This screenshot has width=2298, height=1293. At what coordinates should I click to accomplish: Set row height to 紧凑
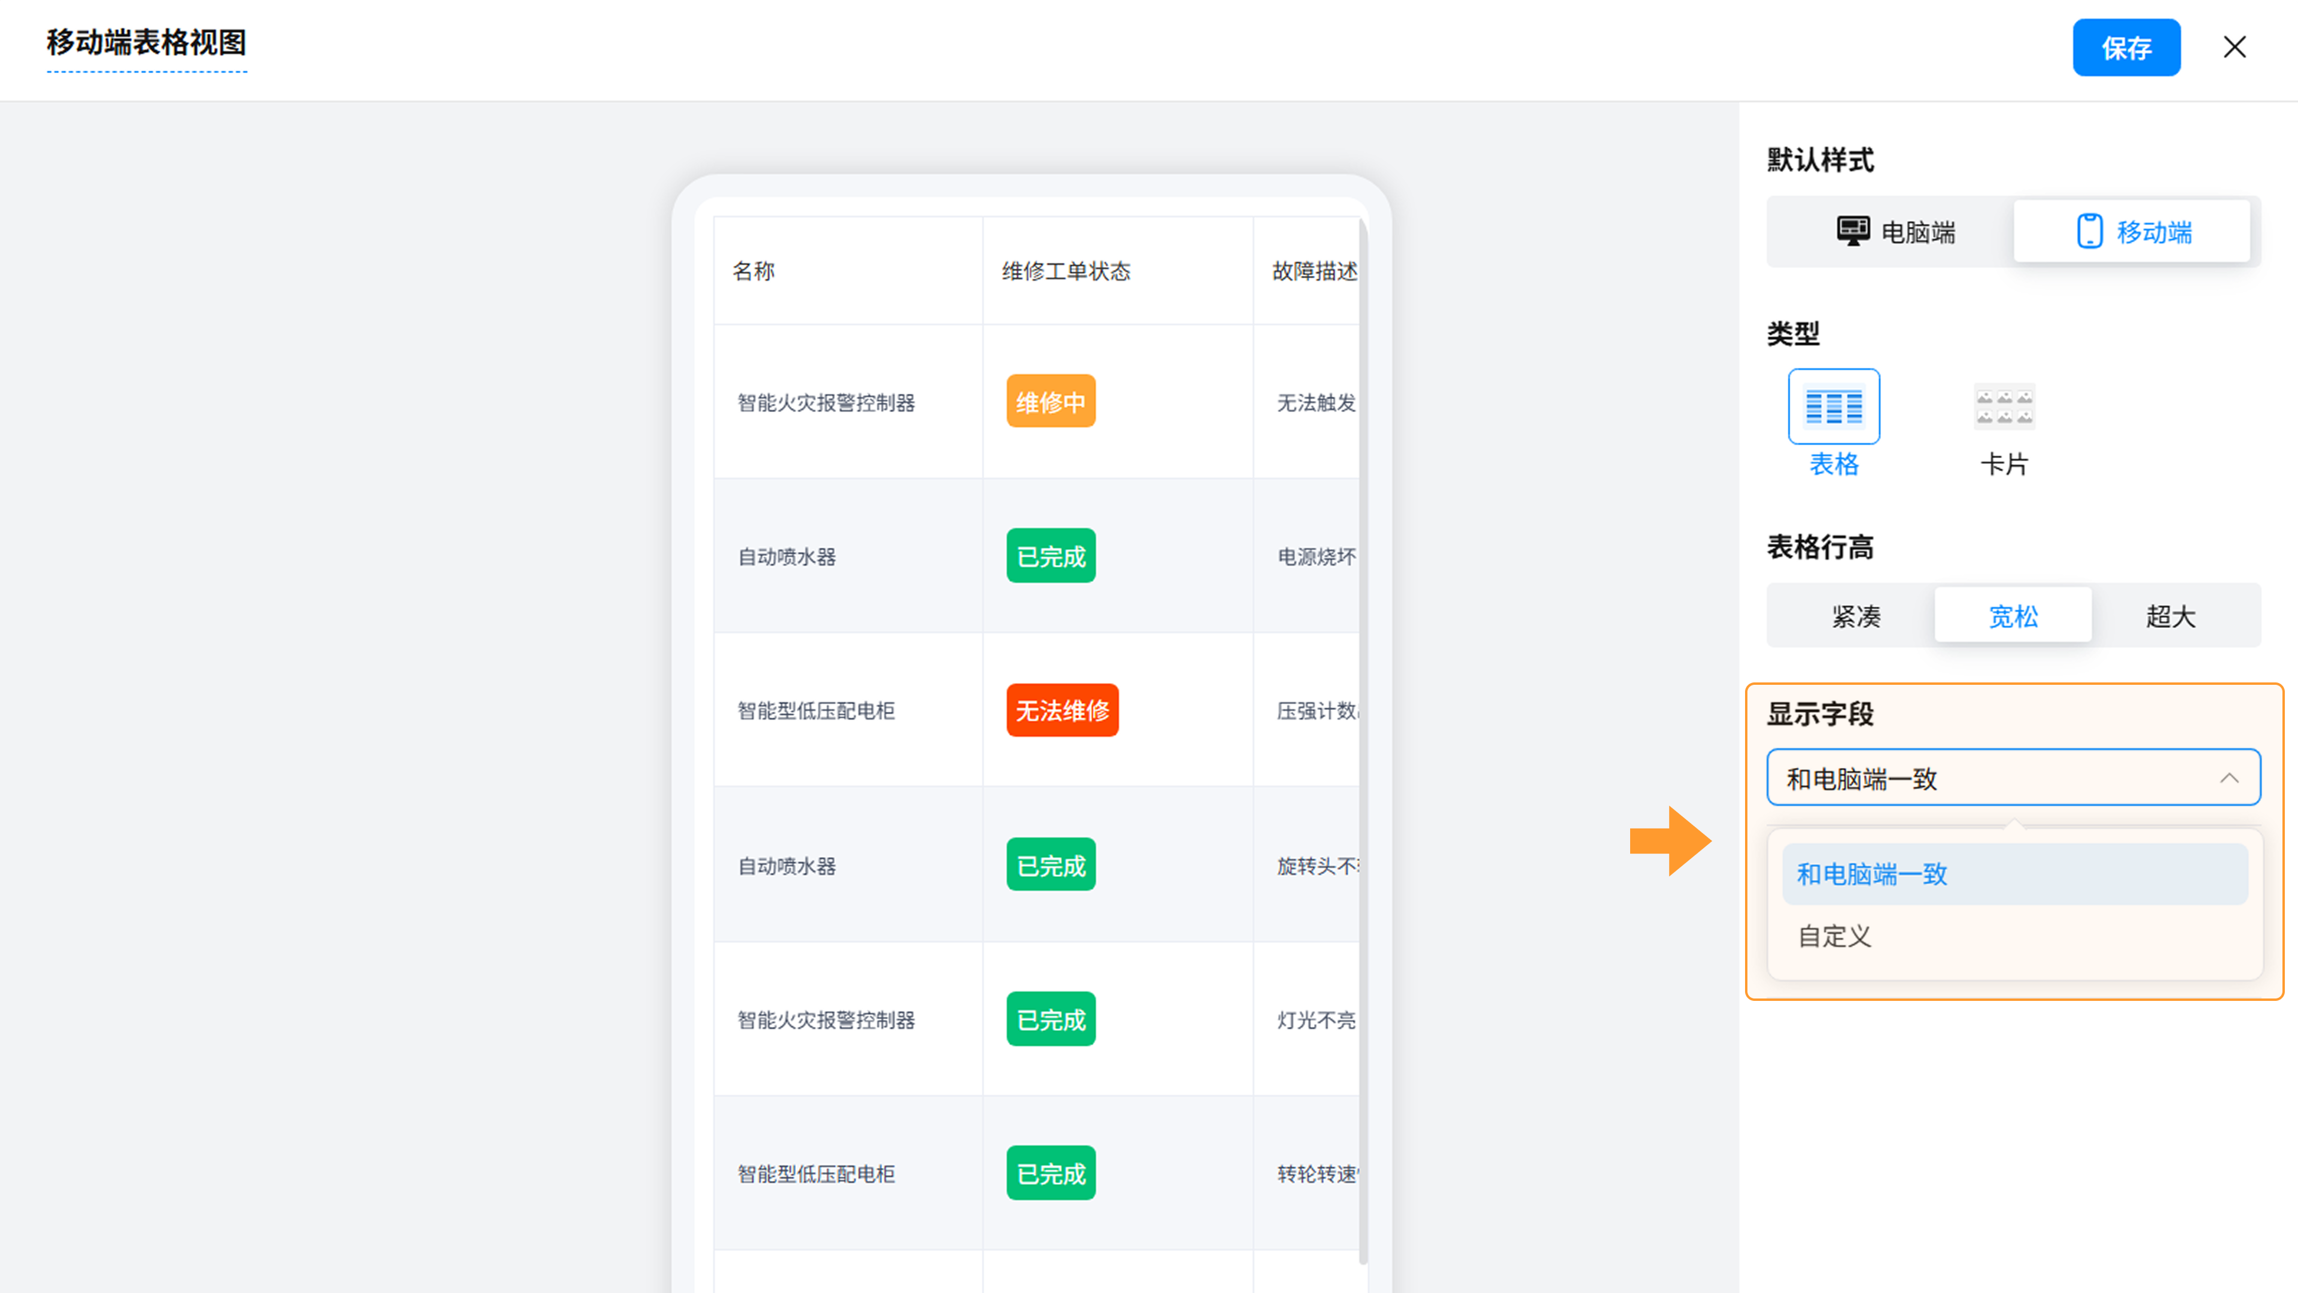(x=1856, y=616)
